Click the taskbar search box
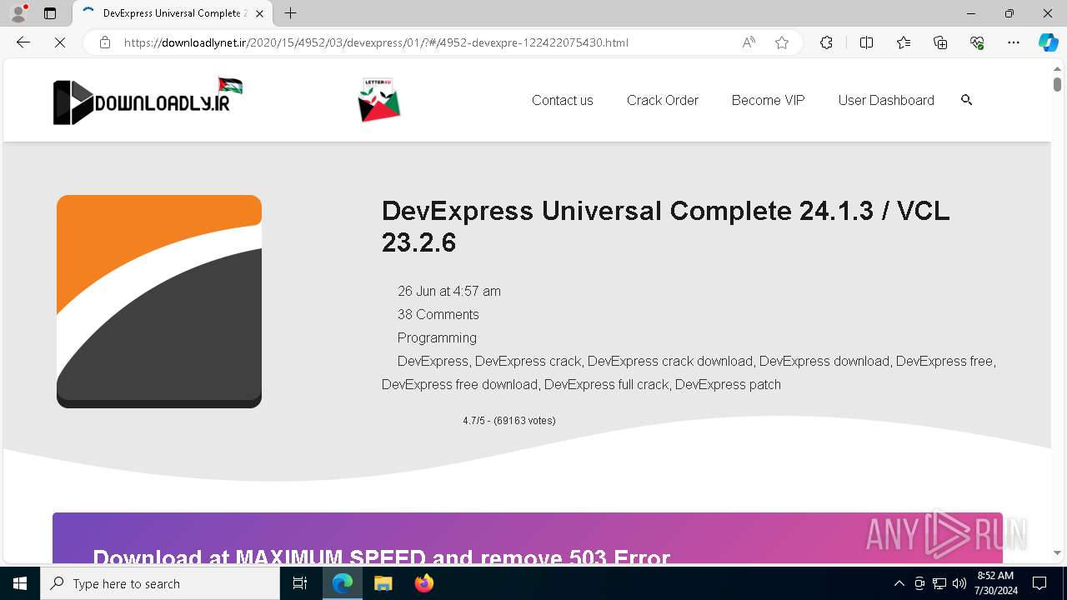 point(160,583)
